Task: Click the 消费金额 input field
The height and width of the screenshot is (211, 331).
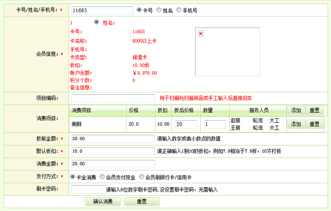Action: [x=113, y=164]
